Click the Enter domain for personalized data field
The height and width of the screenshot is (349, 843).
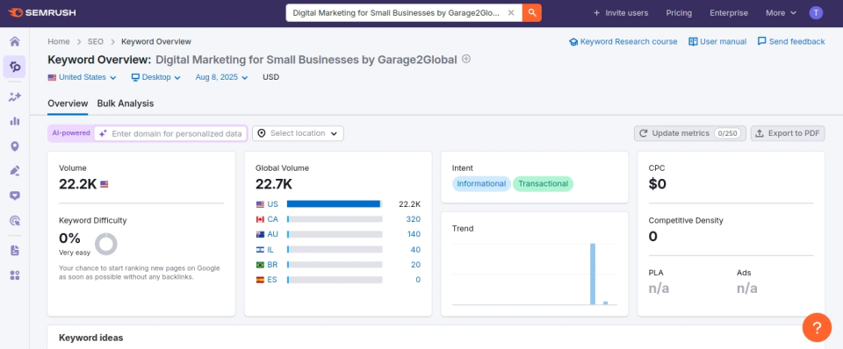[x=170, y=133]
